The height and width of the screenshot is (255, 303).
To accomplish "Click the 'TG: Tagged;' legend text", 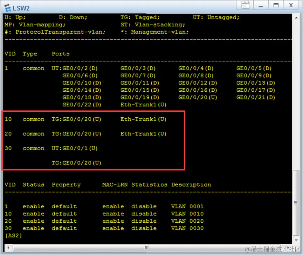I will point(140,18).
